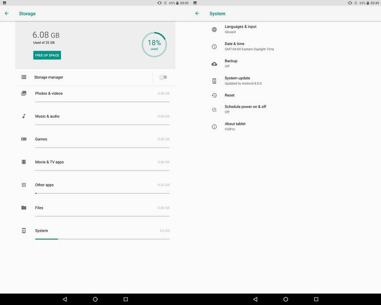This screenshot has width=381, height=305.
Task: Click the Languages & input globe icon
Action: point(214,30)
